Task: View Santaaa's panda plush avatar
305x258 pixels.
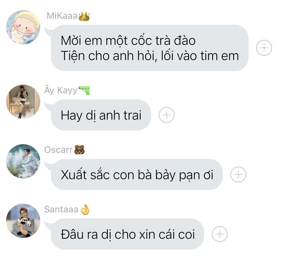Action: pos(23,221)
